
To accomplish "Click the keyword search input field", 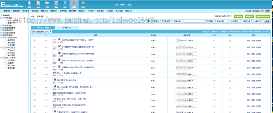I will coord(194,21).
